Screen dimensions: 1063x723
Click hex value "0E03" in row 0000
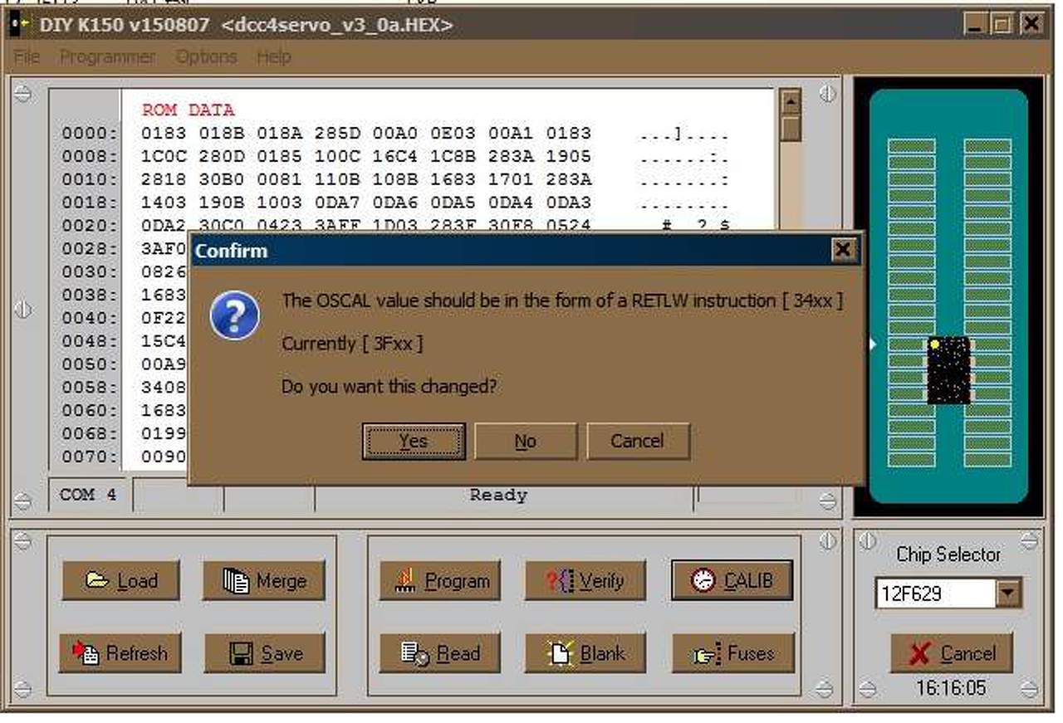(453, 133)
